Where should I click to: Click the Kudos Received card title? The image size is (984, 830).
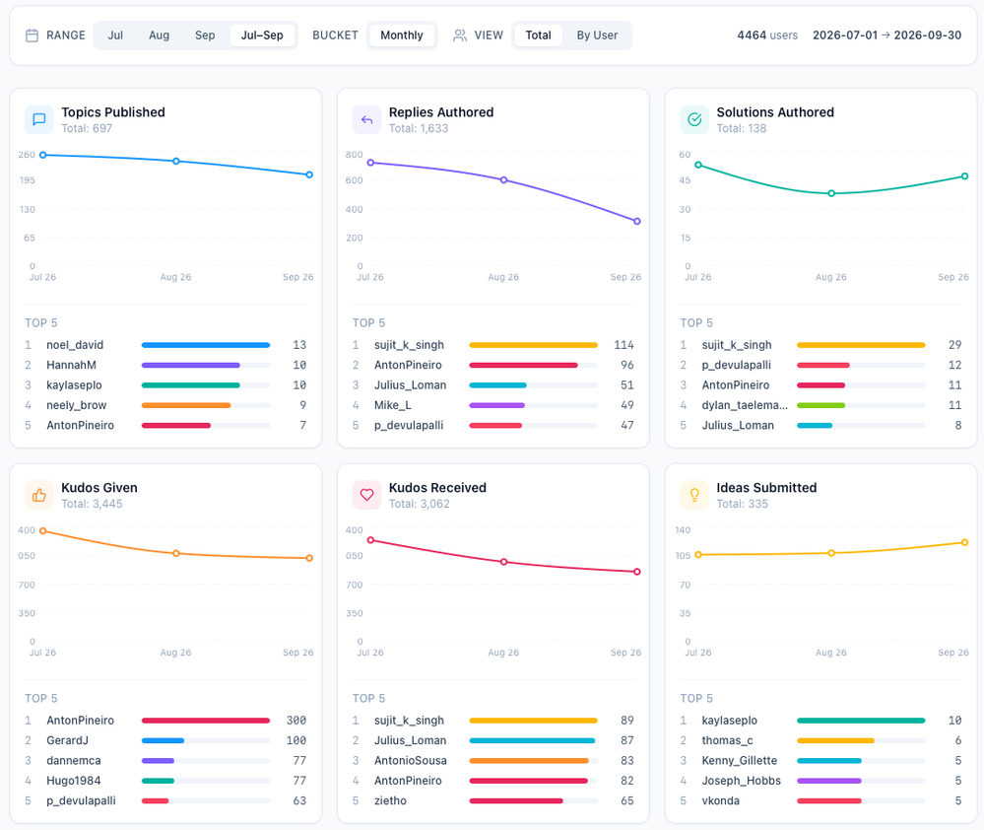click(x=437, y=488)
